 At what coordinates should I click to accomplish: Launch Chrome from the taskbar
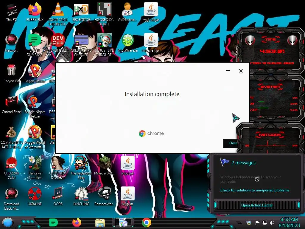click(x=147, y=223)
